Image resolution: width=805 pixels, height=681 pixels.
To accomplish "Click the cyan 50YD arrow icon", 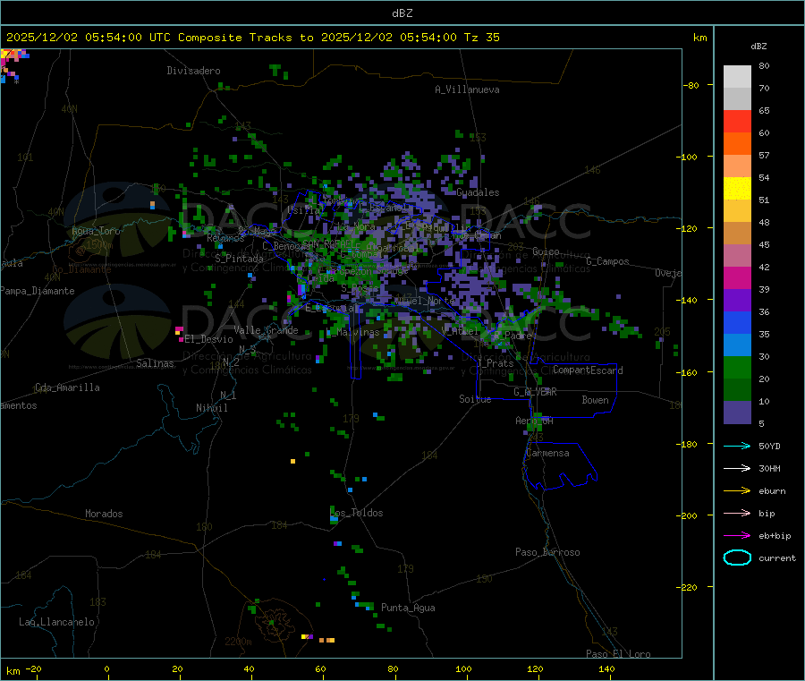I will click(737, 446).
